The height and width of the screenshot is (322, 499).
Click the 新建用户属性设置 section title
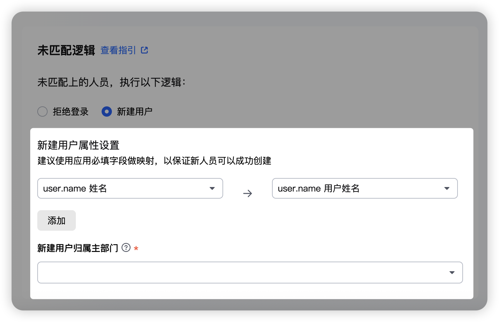pos(78,145)
